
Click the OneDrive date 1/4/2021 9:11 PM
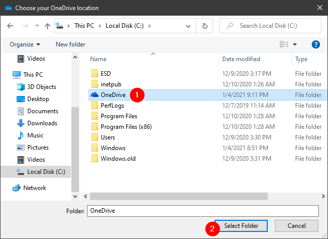[x=245, y=95]
